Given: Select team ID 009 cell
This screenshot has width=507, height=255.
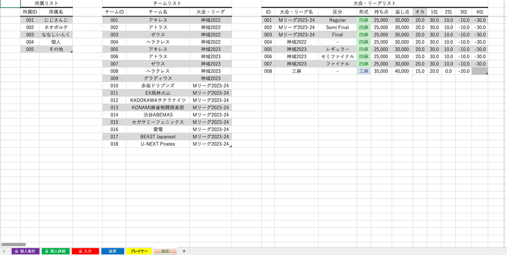Looking at the screenshot, I should click(114, 78).
